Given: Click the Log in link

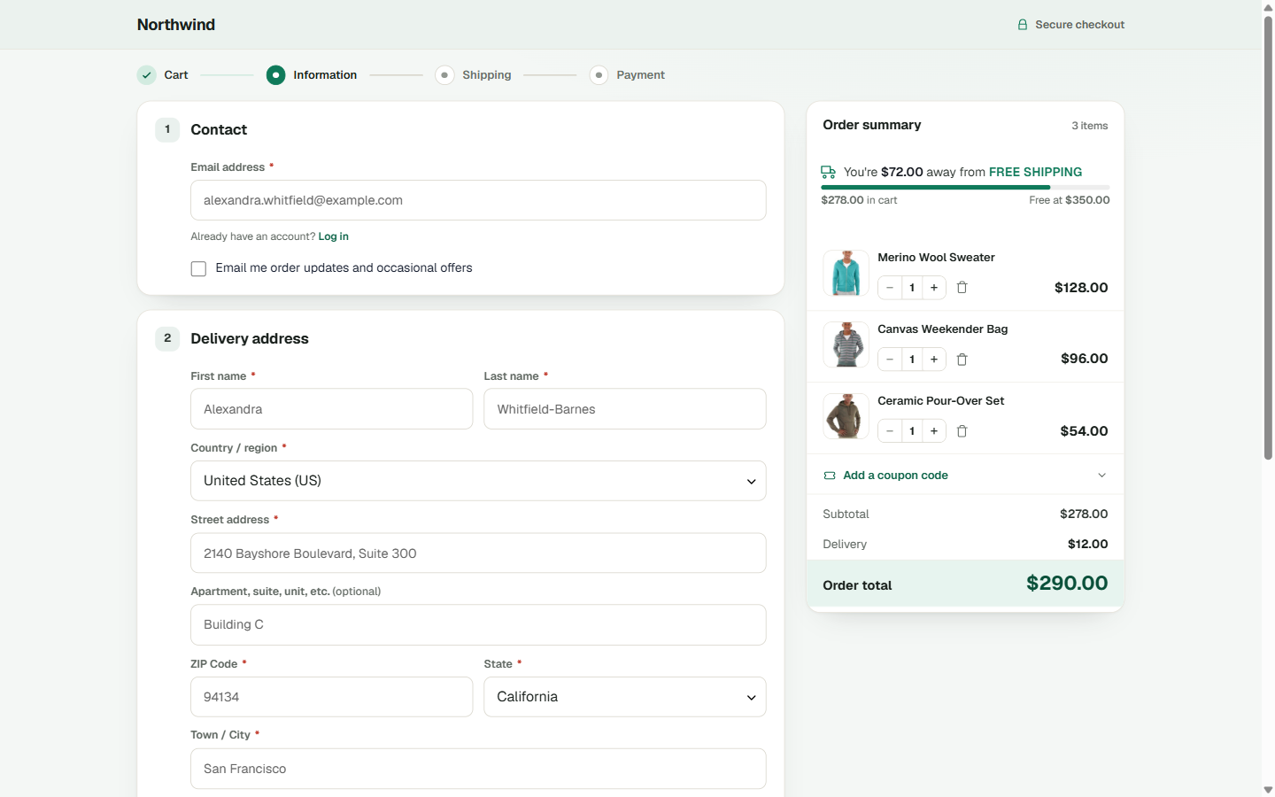Looking at the screenshot, I should coord(334,236).
